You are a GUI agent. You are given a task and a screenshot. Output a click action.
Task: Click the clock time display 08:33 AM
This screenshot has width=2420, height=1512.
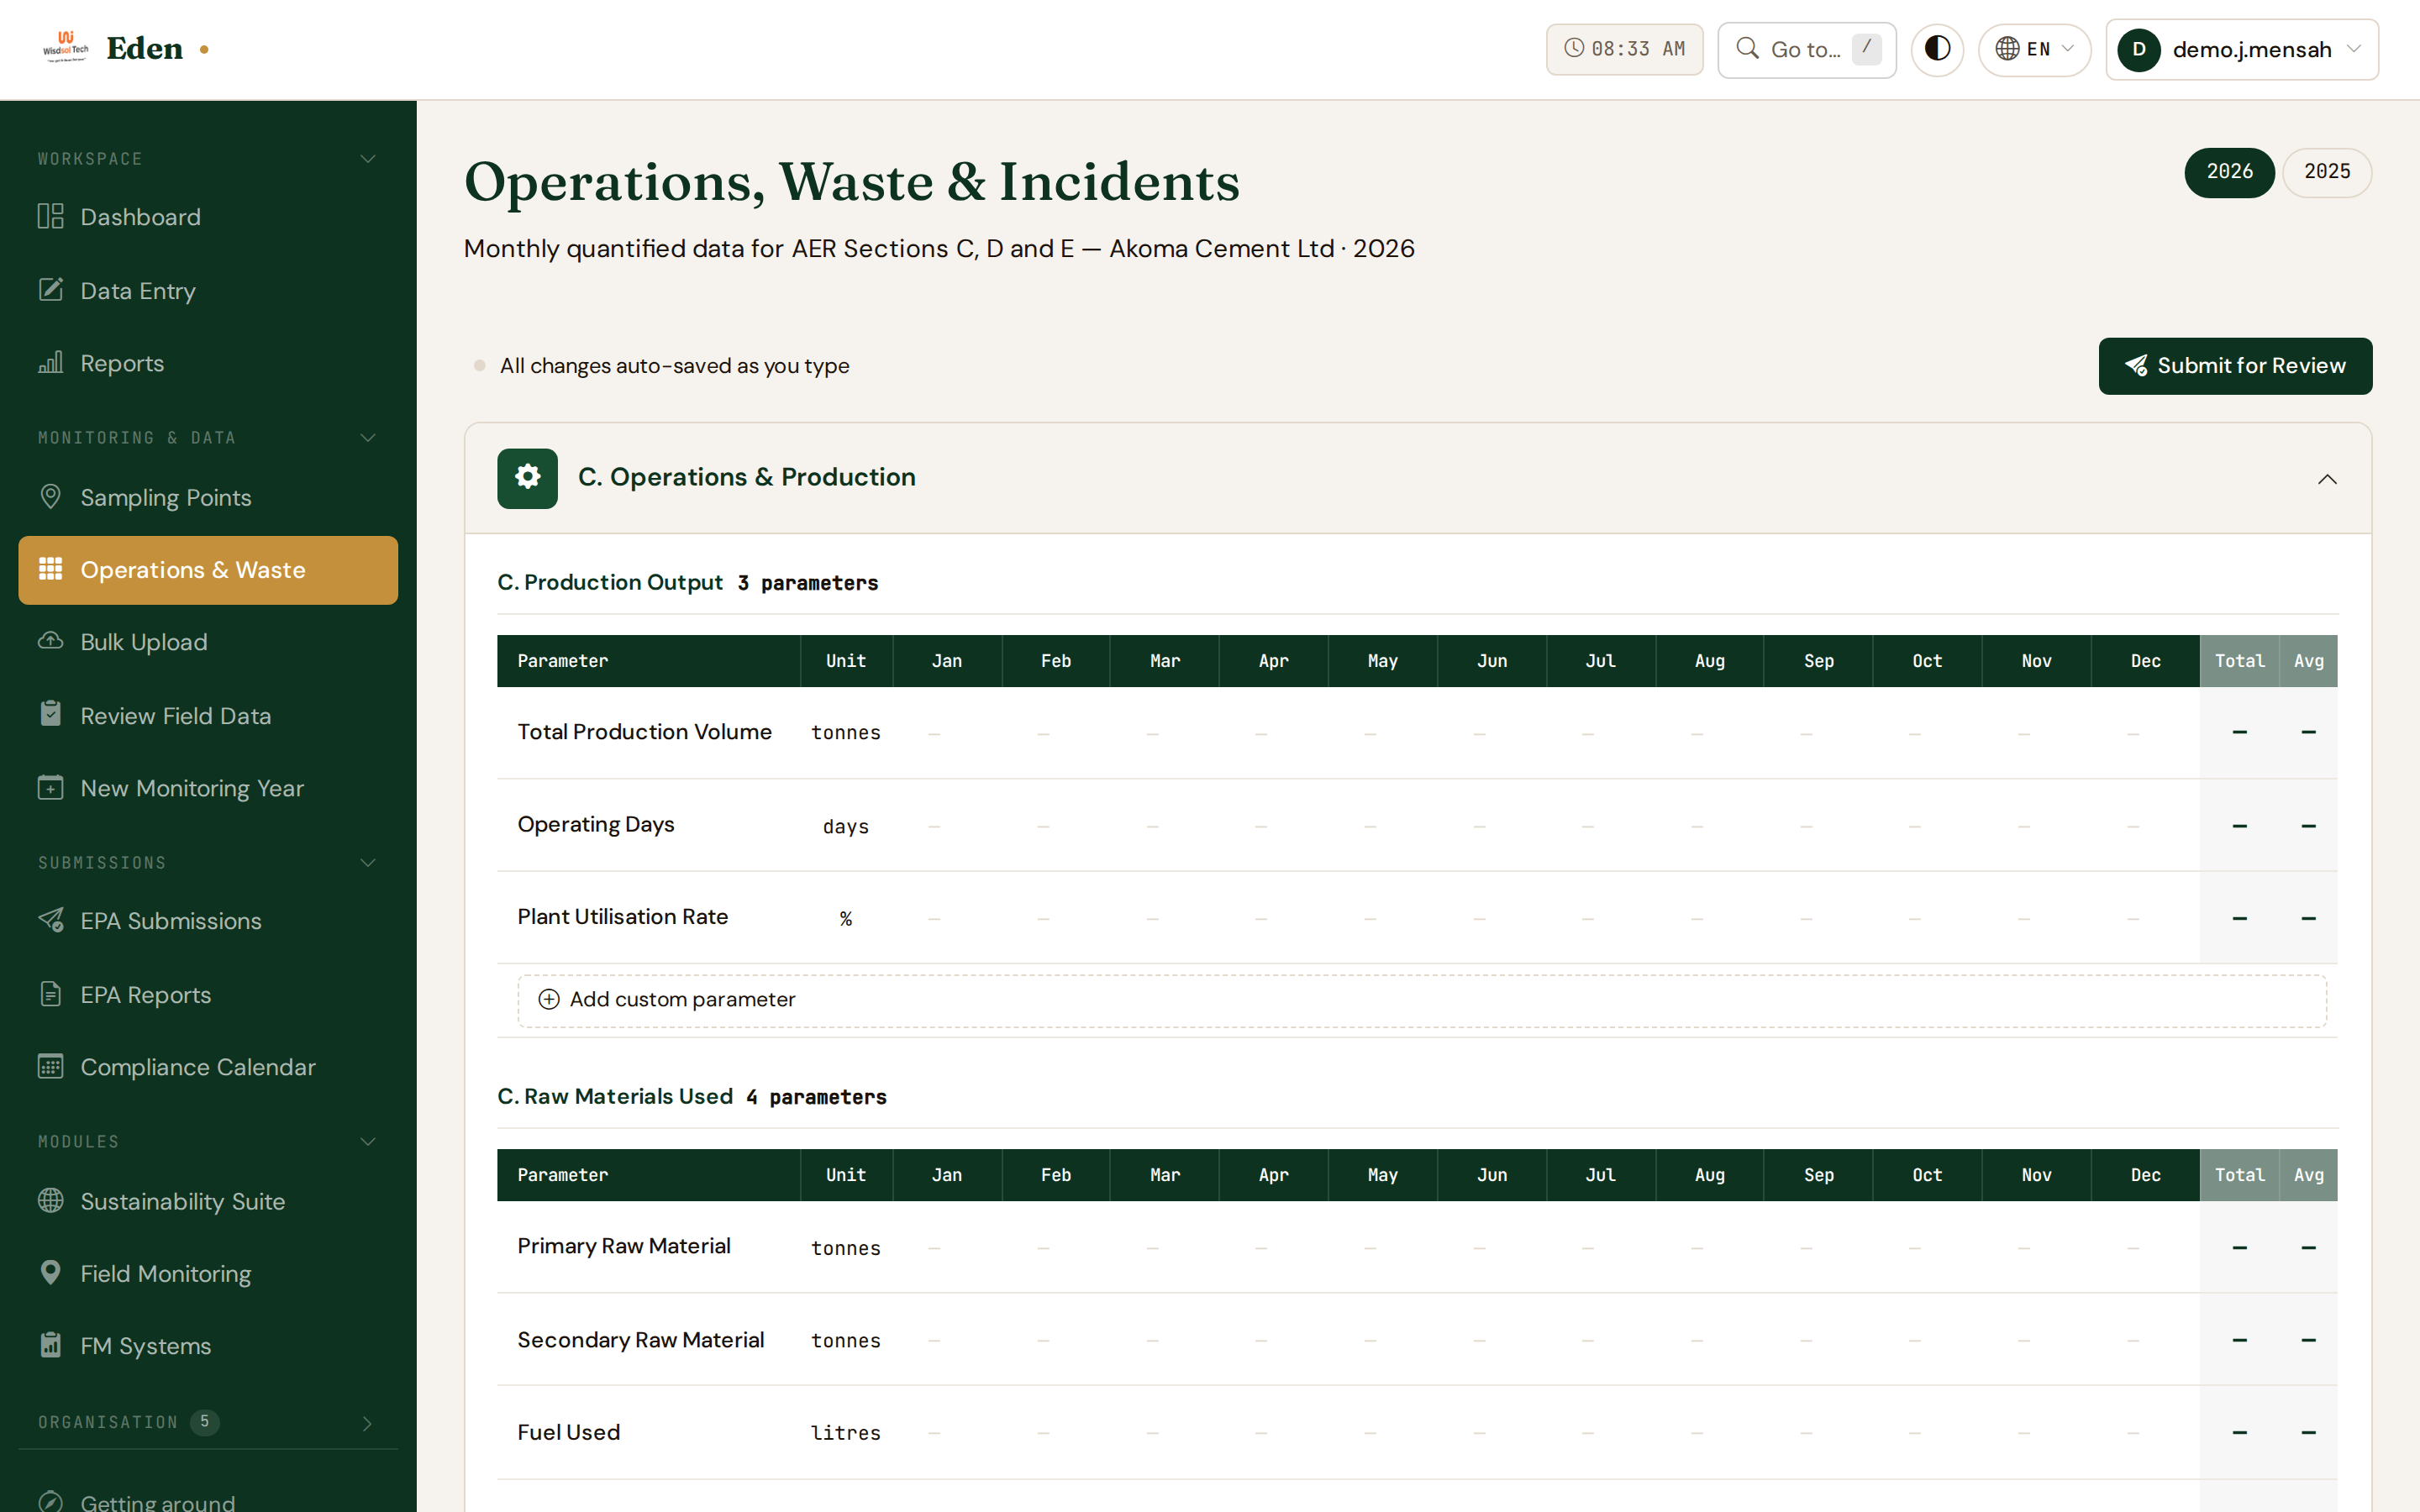coord(1624,49)
